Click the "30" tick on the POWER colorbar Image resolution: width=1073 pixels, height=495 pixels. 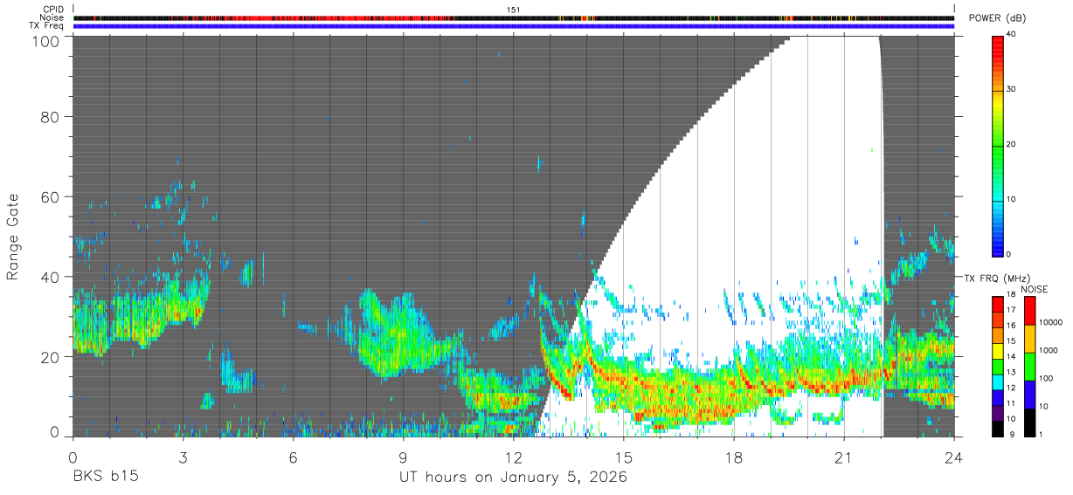(1012, 90)
